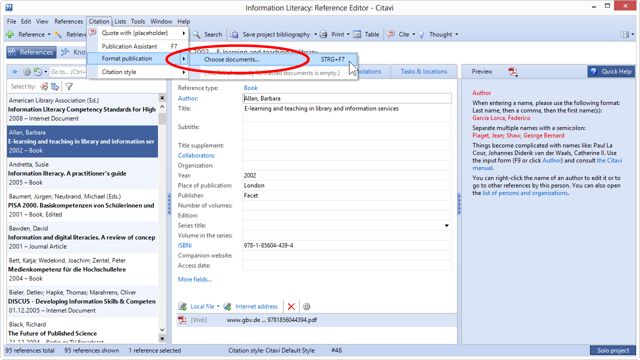Open the Citavi manual link
Viewport: 640px width, 360px height.
click(547, 164)
